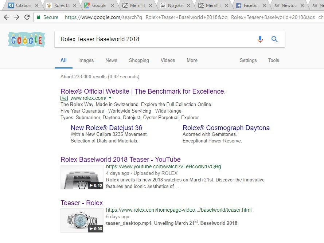324x243 pixels.
Task: Select the All results tab
Action: point(63,60)
